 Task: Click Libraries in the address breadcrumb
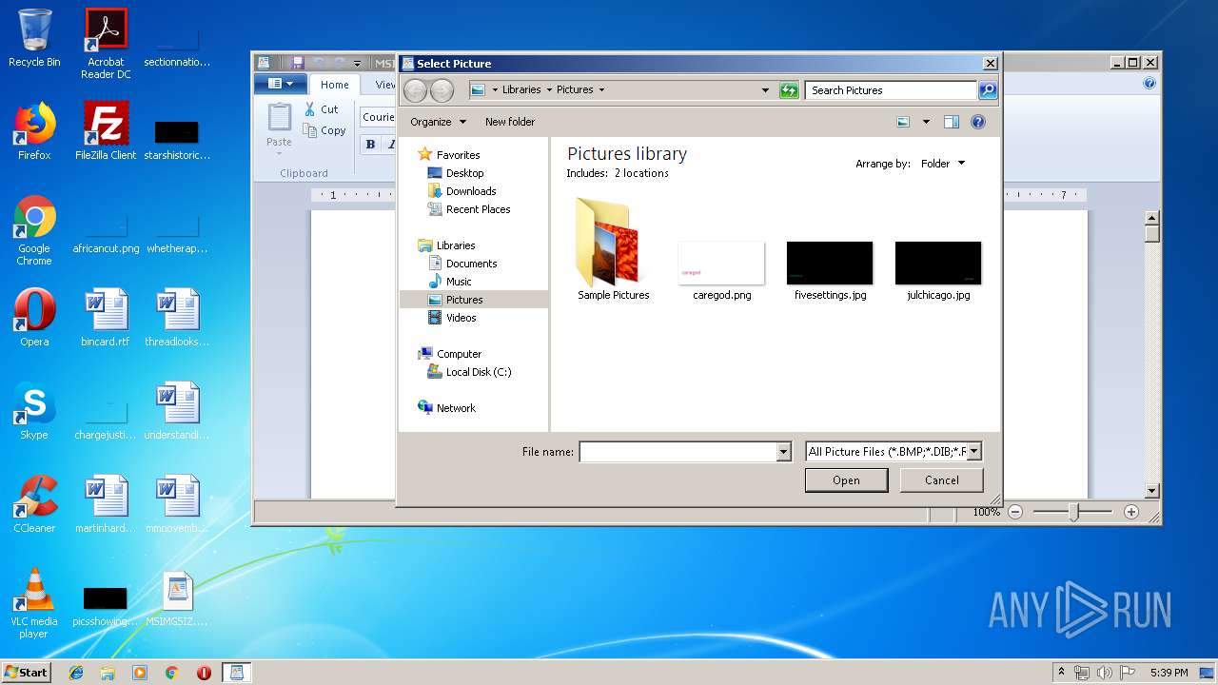click(521, 90)
